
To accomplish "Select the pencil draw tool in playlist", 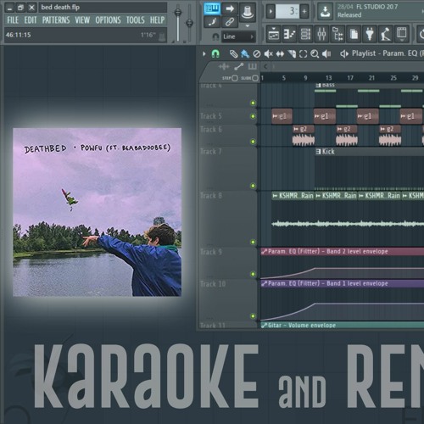I will (233, 53).
